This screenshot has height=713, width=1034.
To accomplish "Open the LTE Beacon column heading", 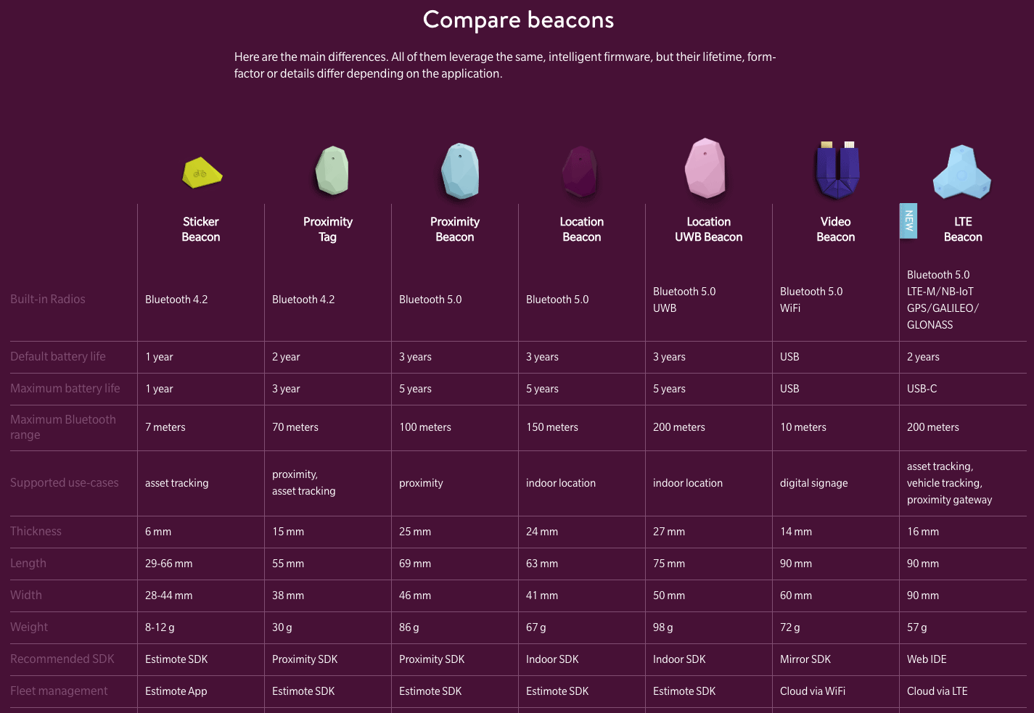I will (963, 229).
